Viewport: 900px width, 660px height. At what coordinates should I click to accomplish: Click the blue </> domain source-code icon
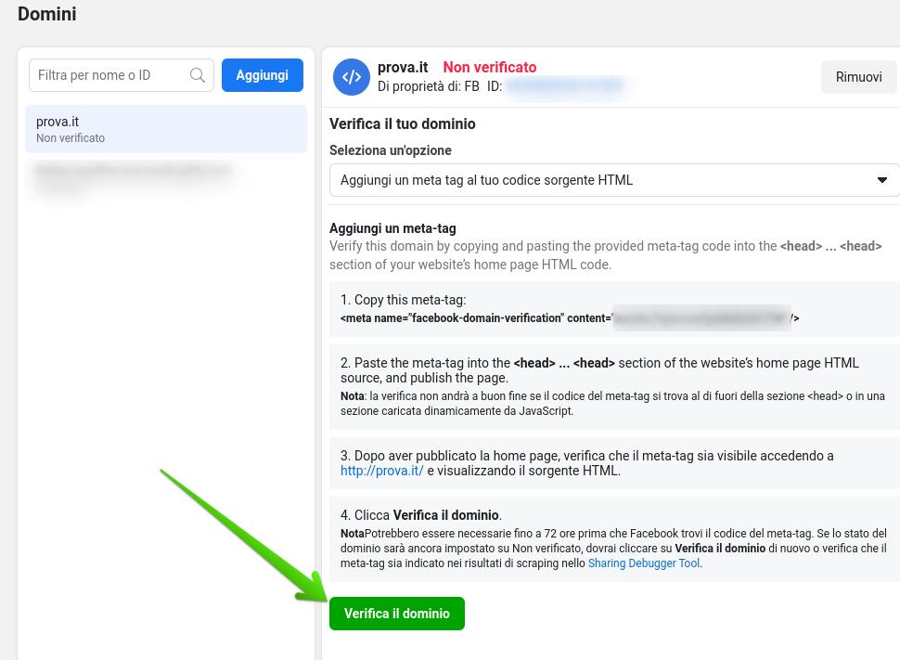point(352,77)
